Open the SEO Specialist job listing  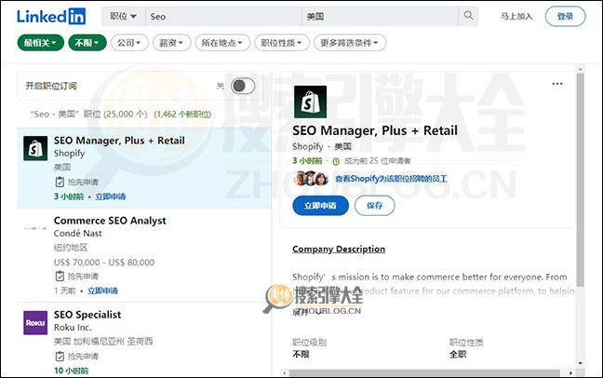coord(87,315)
